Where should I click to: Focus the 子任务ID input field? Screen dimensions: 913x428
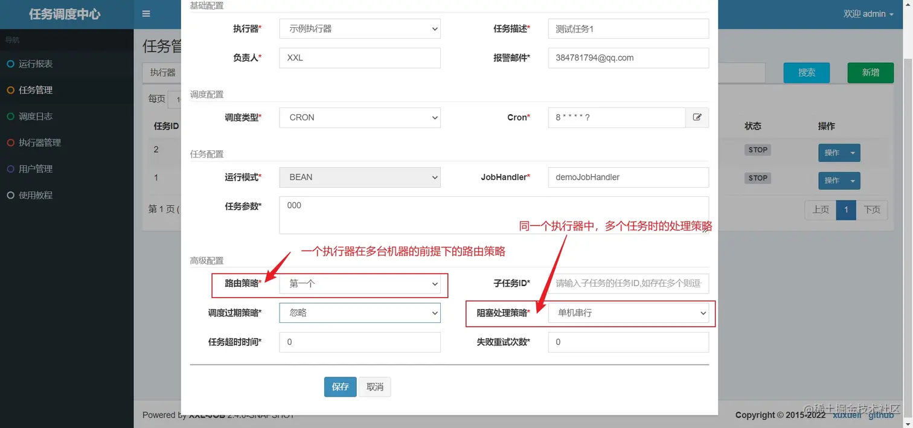[x=629, y=284]
